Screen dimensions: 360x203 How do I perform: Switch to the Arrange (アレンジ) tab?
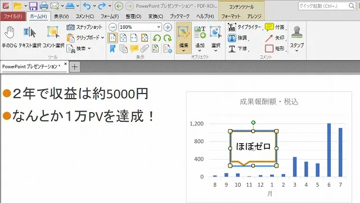coord(254,16)
